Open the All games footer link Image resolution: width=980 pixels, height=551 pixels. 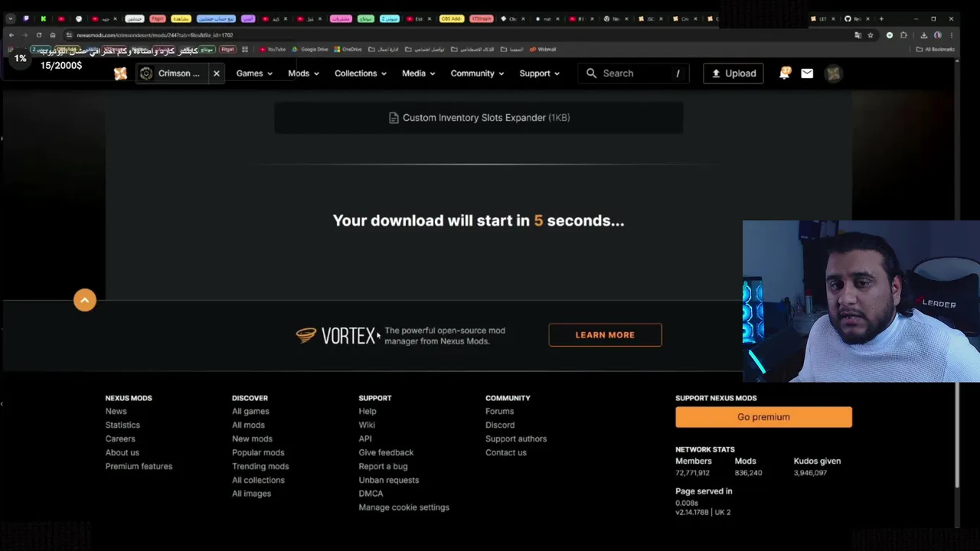tap(250, 412)
